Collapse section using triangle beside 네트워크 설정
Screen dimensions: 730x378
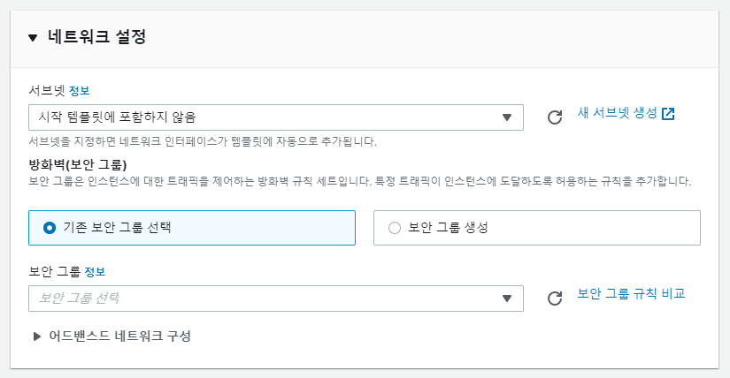33,38
